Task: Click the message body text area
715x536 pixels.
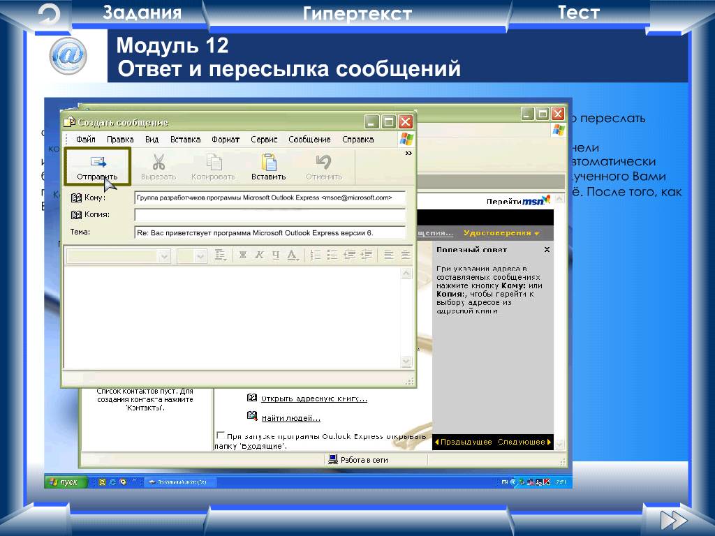Action: (x=232, y=318)
